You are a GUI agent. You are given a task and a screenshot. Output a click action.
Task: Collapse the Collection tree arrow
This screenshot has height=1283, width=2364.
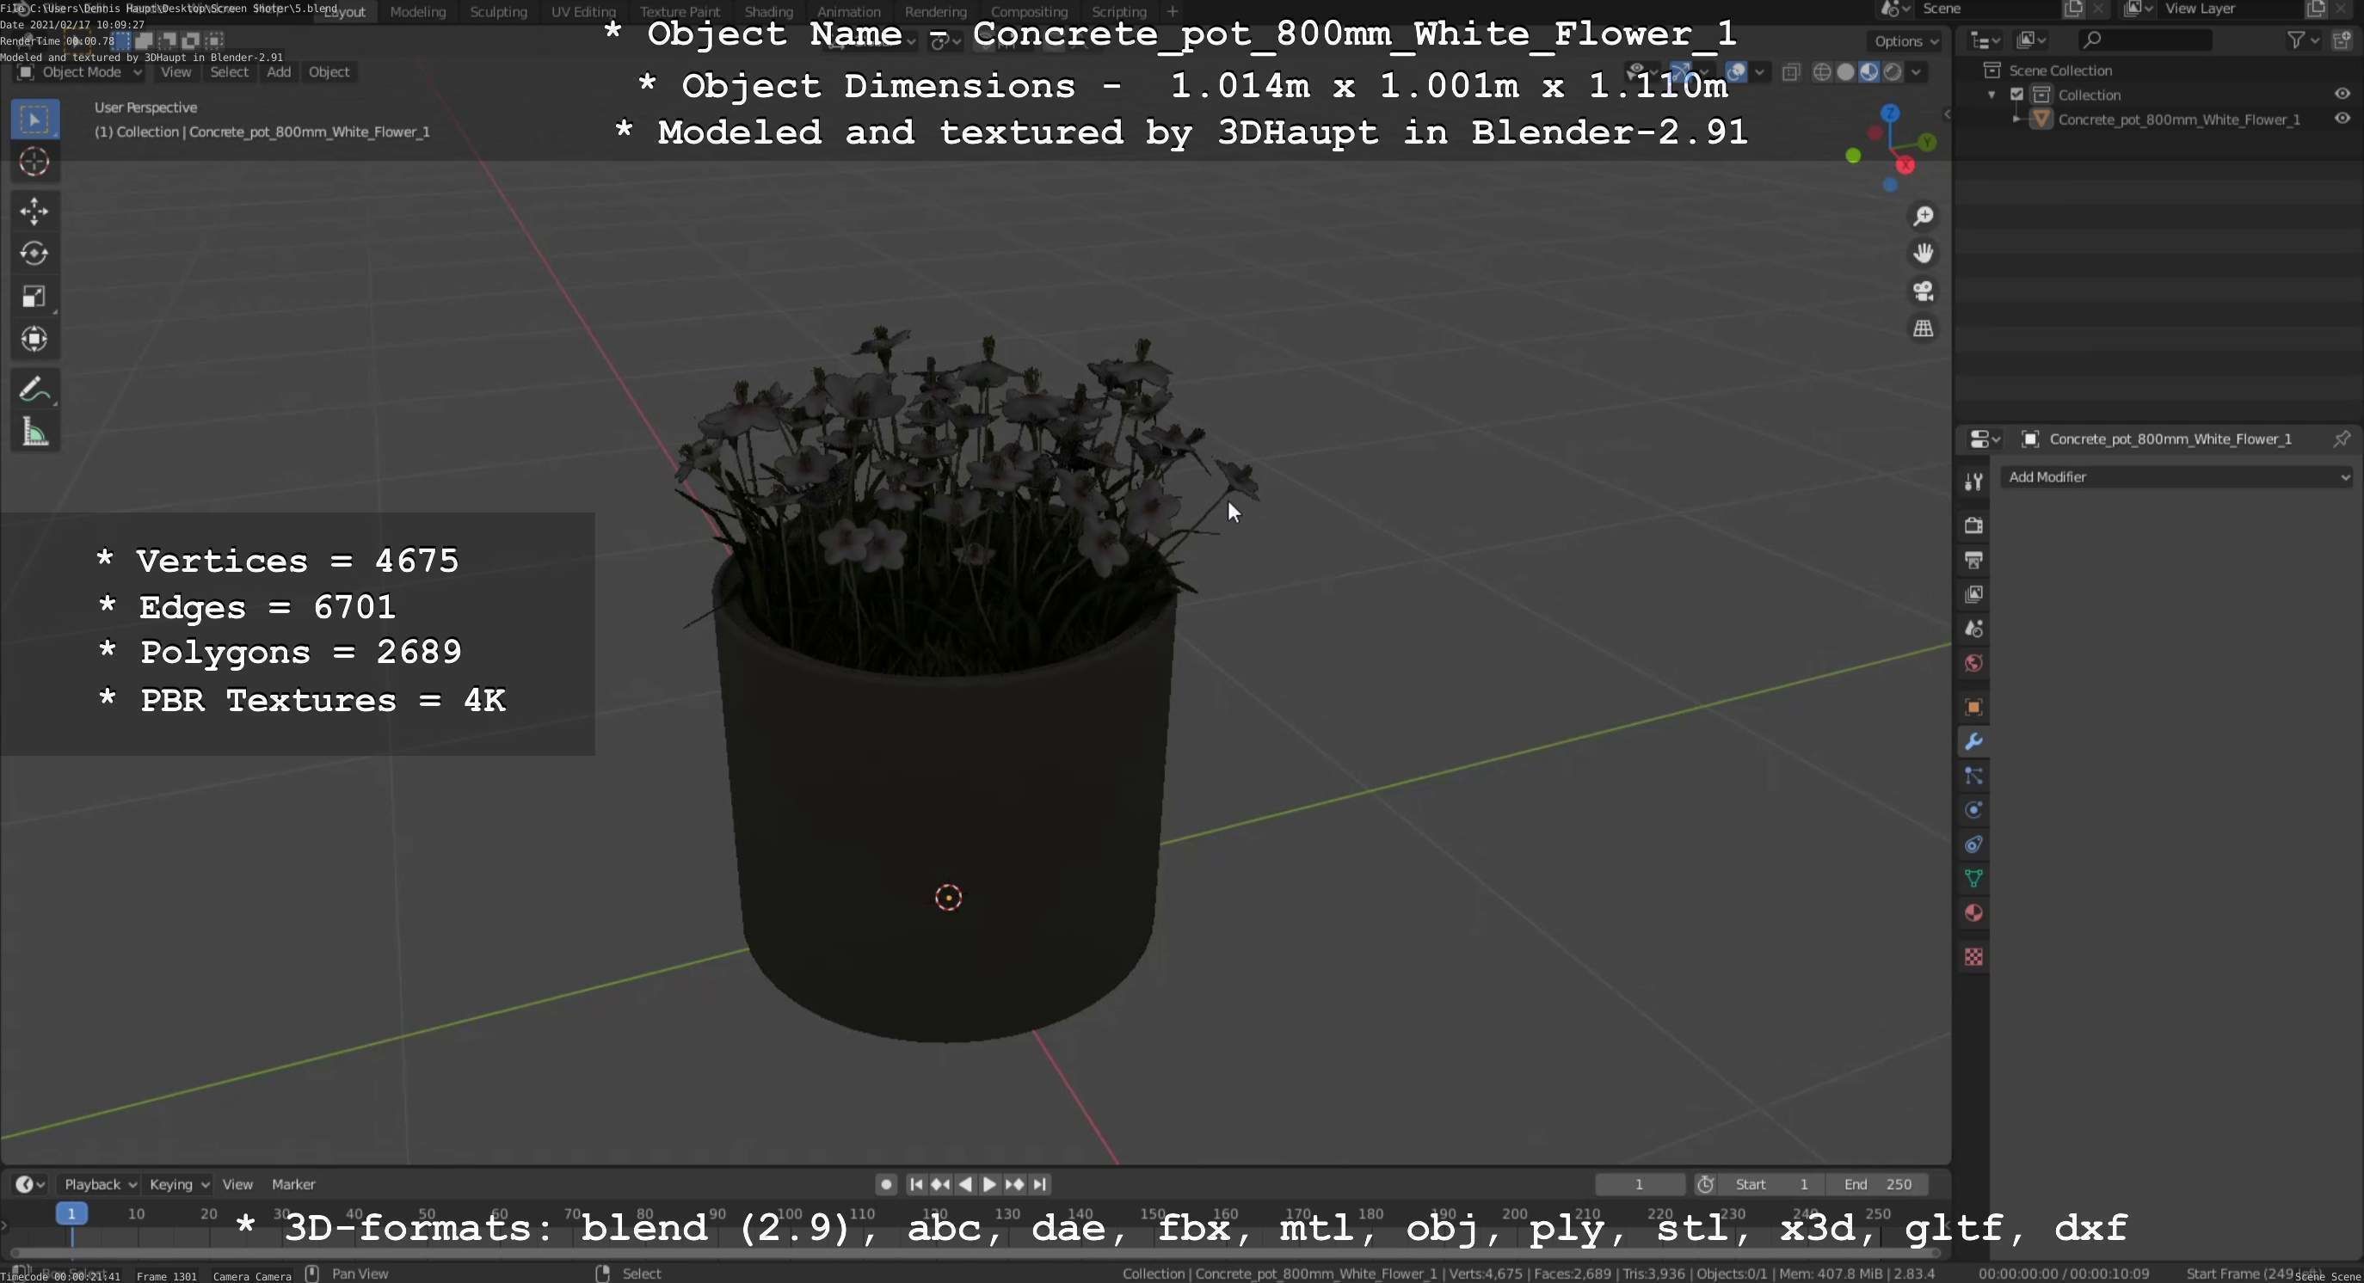pyautogui.click(x=1992, y=95)
